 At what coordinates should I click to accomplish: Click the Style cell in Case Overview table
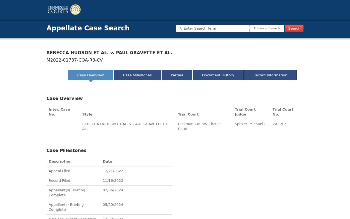point(128,126)
